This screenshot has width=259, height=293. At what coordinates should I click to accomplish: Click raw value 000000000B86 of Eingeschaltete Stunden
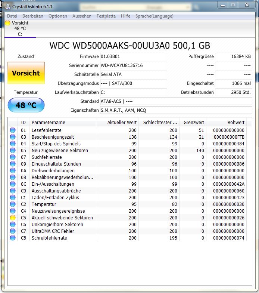pyautogui.click(x=229, y=164)
